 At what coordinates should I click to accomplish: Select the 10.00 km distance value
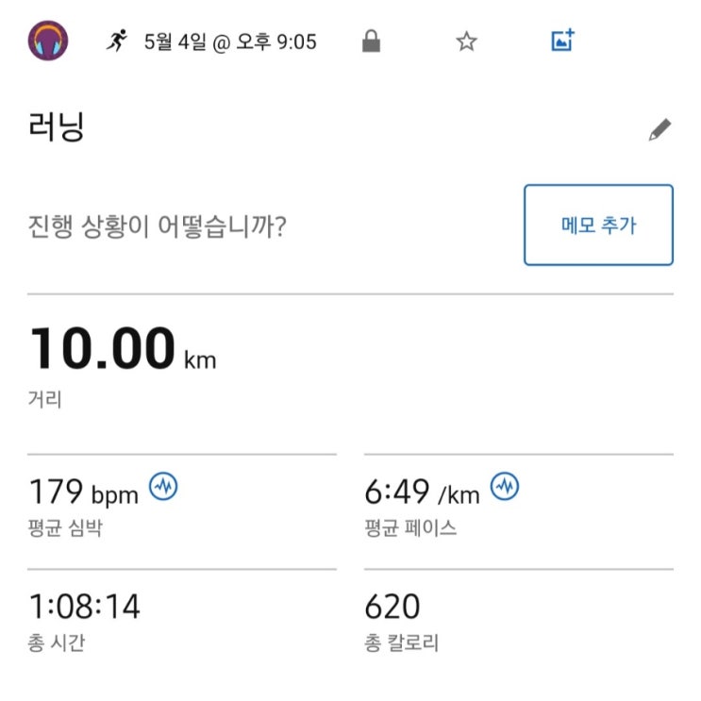click(123, 348)
